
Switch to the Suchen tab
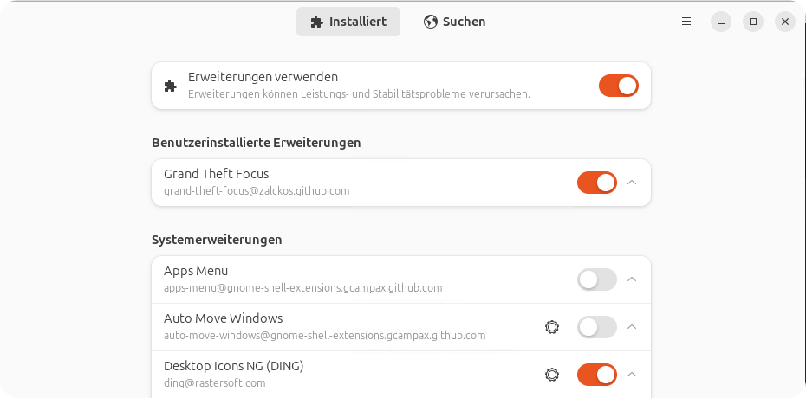pyautogui.click(x=454, y=22)
